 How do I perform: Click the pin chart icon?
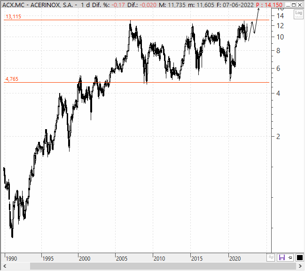coord(290,258)
